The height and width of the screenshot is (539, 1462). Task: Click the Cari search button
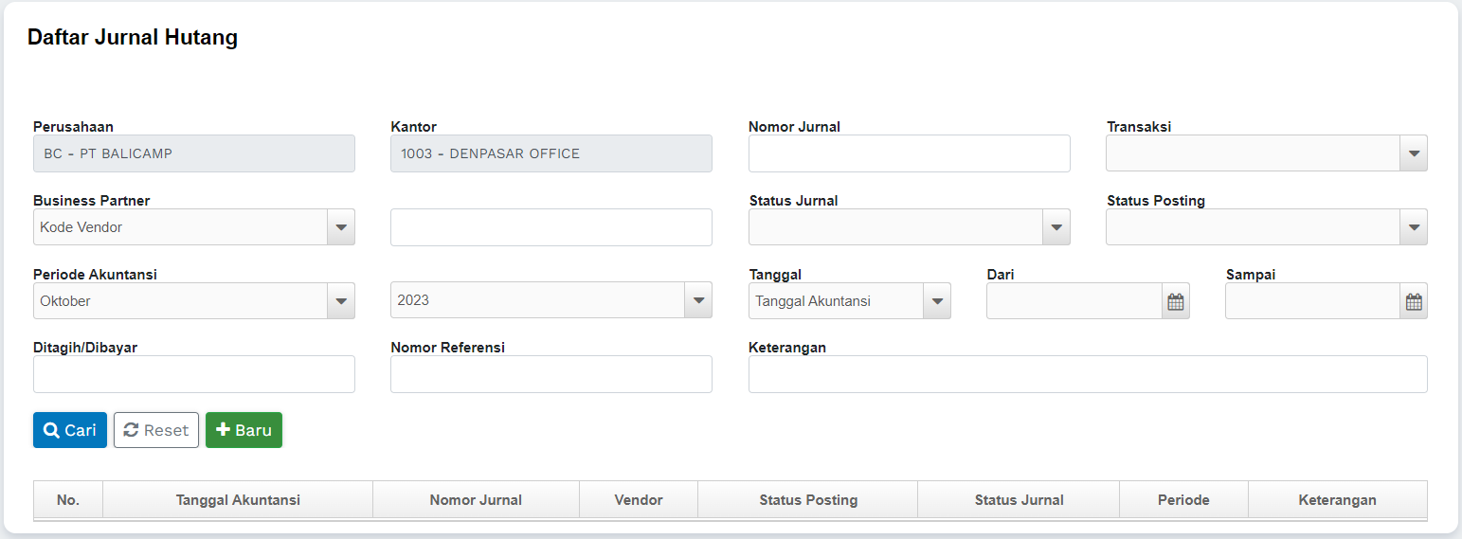[70, 430]
